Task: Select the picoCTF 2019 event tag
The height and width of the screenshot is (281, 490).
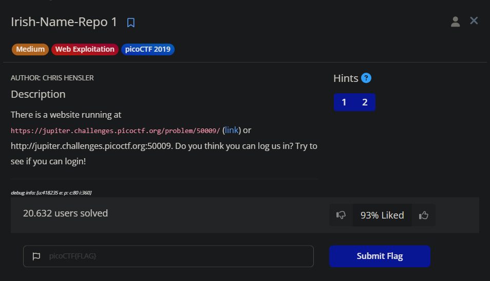Action: (148, 49)
